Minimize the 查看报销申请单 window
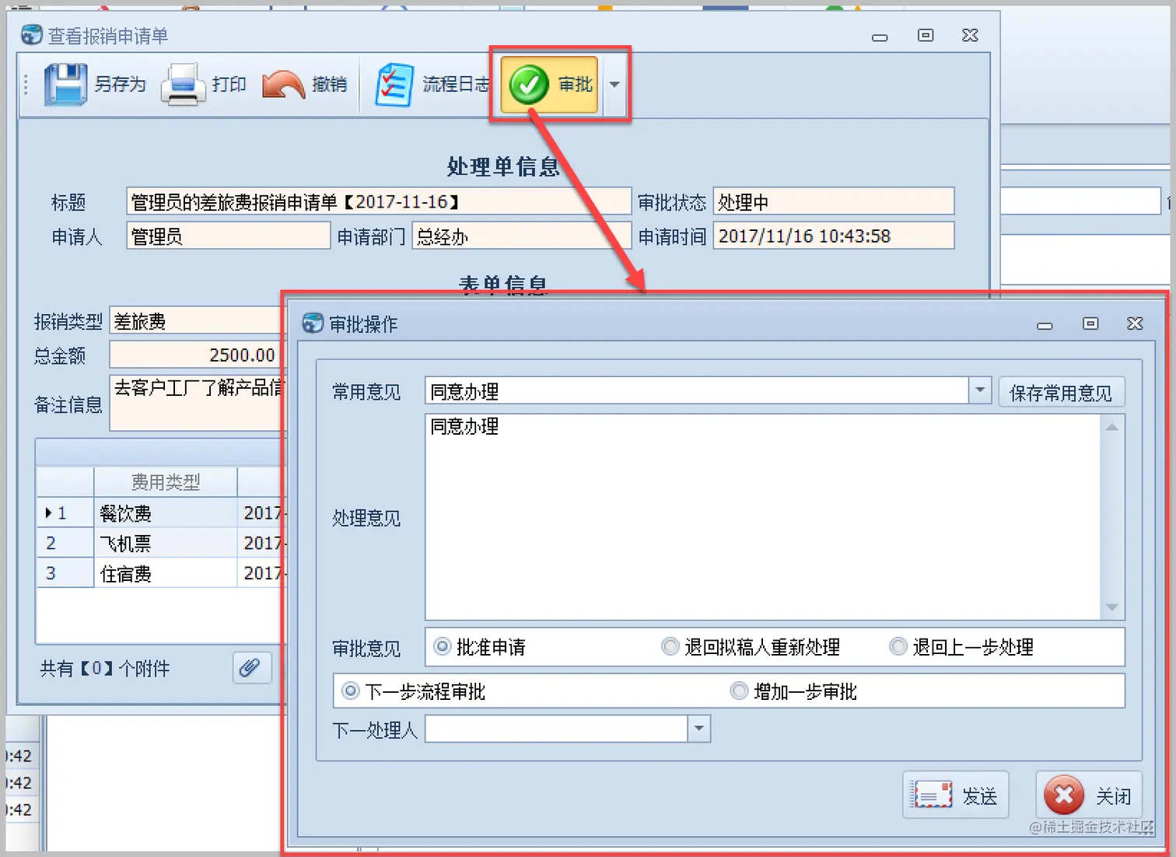The image size is (1176, 857). 880,37
